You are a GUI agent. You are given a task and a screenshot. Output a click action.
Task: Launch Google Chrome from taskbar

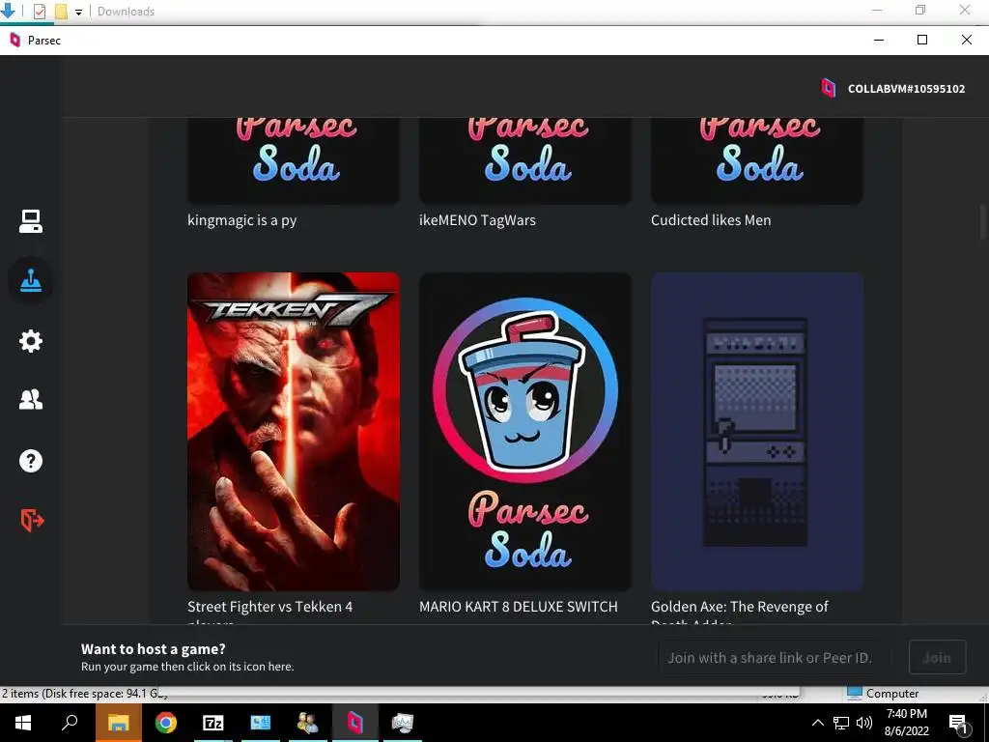coord(166,723)
